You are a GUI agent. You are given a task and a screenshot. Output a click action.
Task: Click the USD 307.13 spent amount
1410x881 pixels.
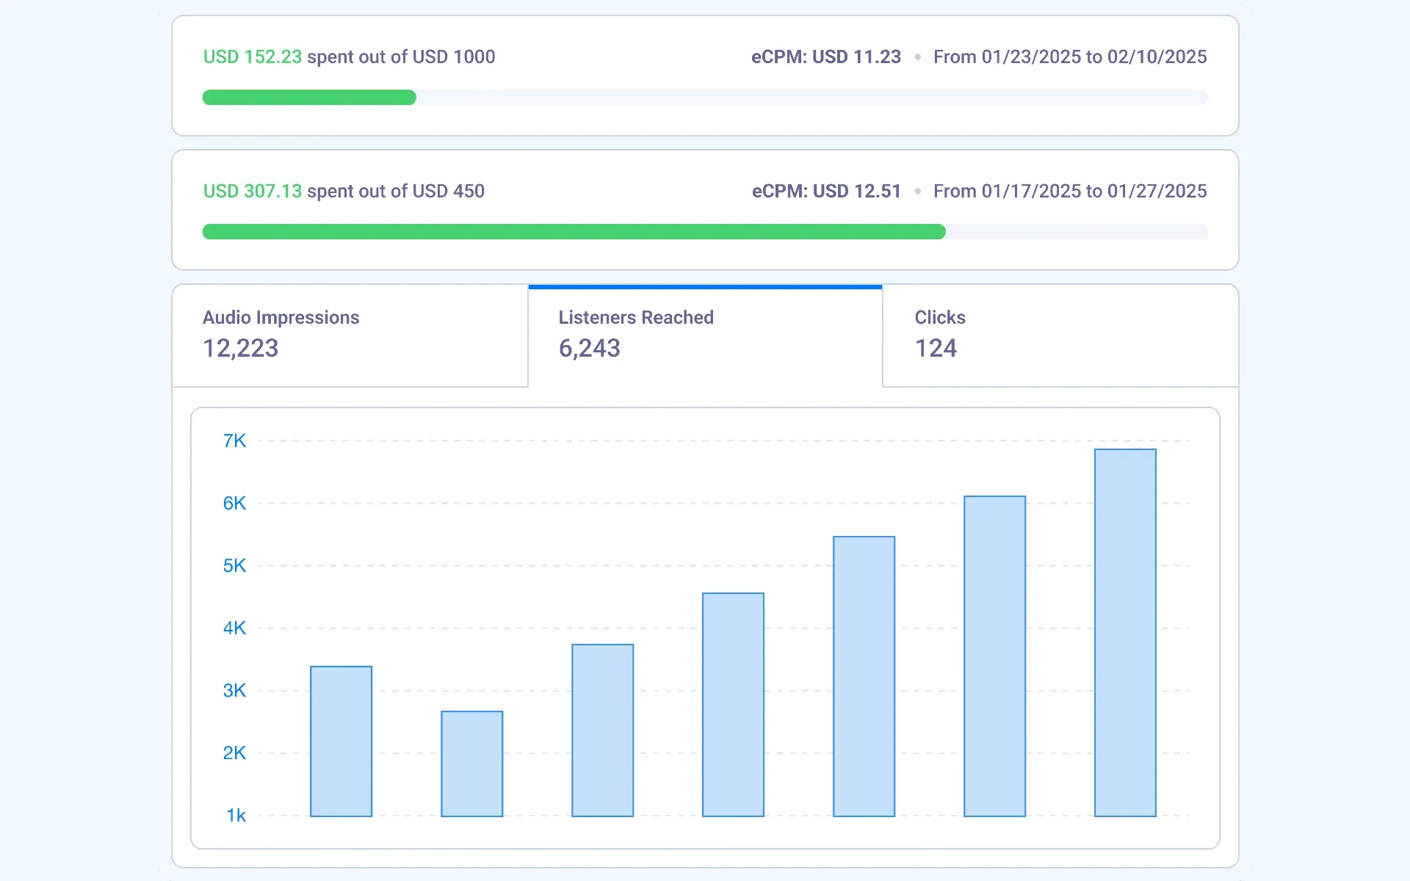point(251,191)
